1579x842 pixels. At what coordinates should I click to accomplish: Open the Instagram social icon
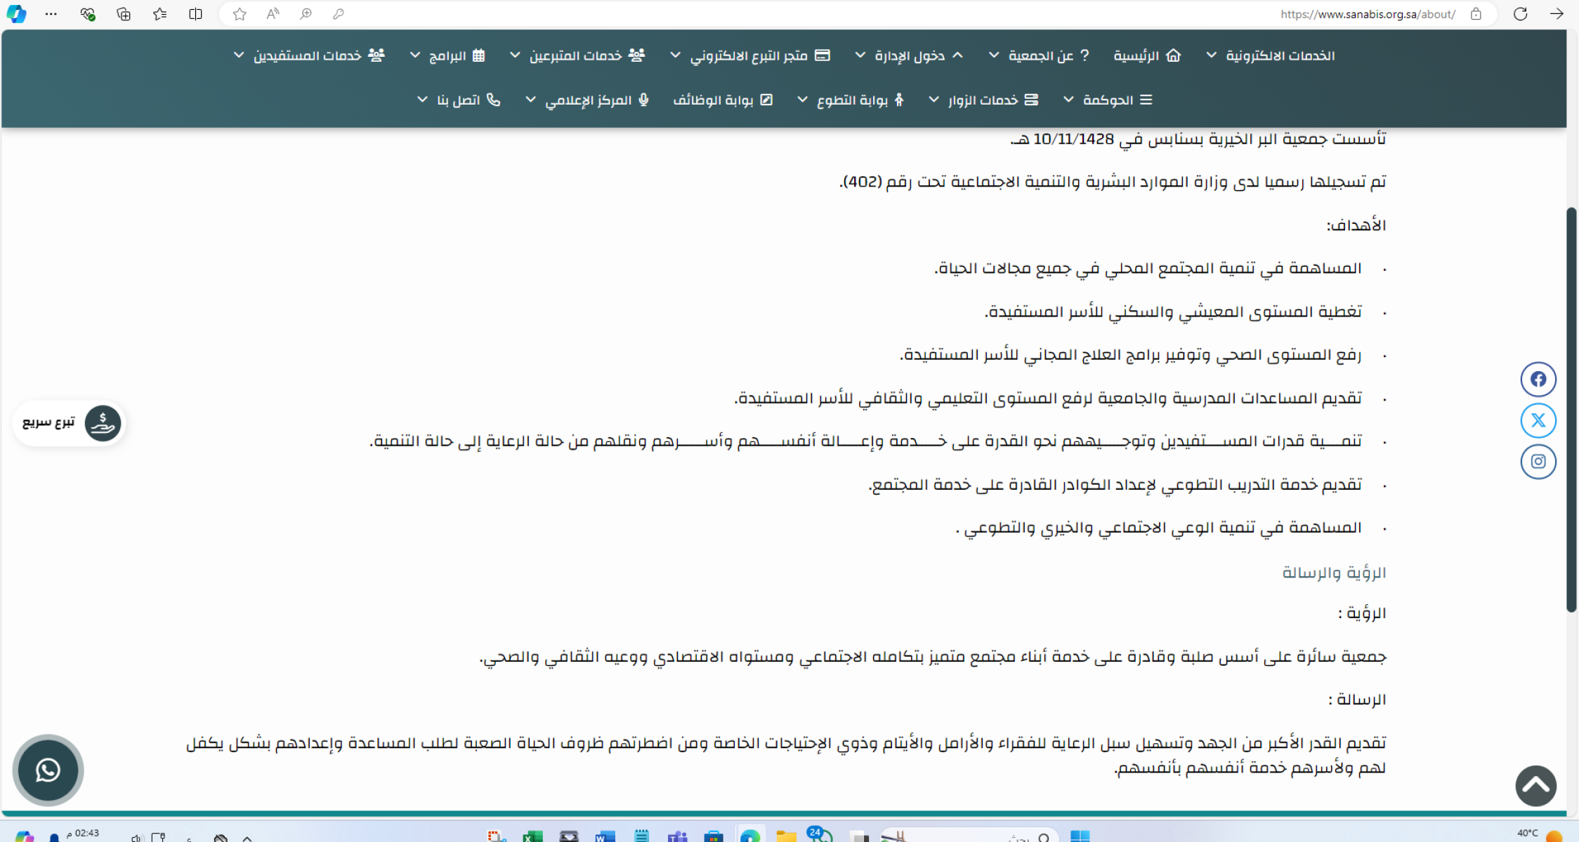tap(1538, 462)
